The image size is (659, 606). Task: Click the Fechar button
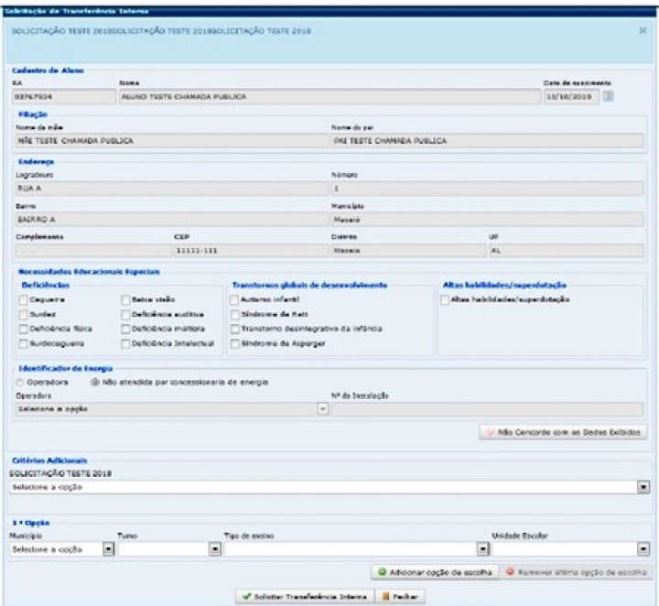click(x=402, y=596)
